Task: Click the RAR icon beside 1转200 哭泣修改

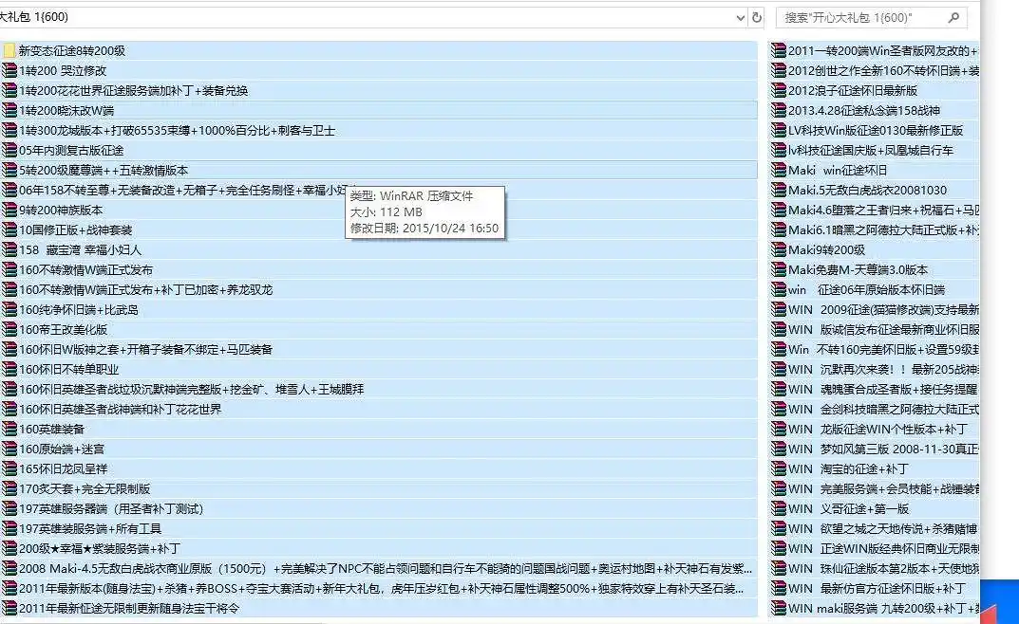Action: click(x=9, y=71)
